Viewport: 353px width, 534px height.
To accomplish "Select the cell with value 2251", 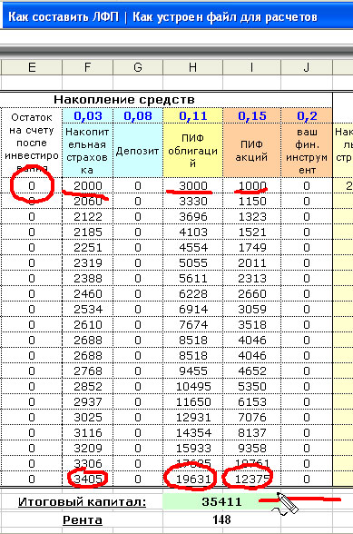I will click(x=87, y=248).
